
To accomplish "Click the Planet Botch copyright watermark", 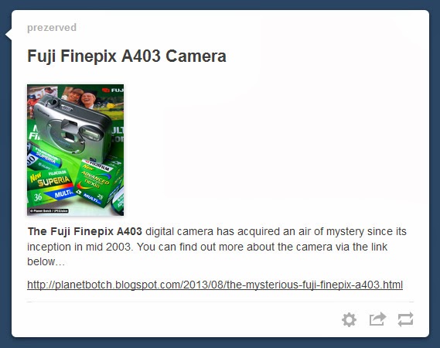I will (x=49, y=210).
